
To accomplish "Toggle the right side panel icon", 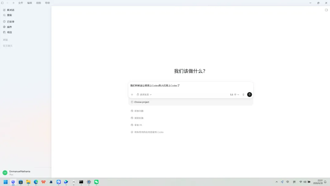I will pos(326,10).
